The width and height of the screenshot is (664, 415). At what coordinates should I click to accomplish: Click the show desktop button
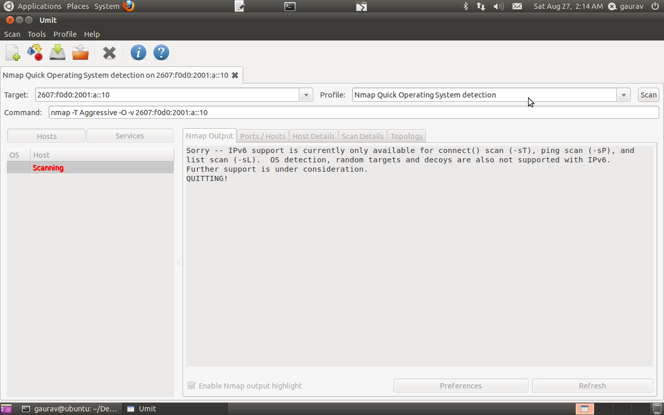pos(6,409)
